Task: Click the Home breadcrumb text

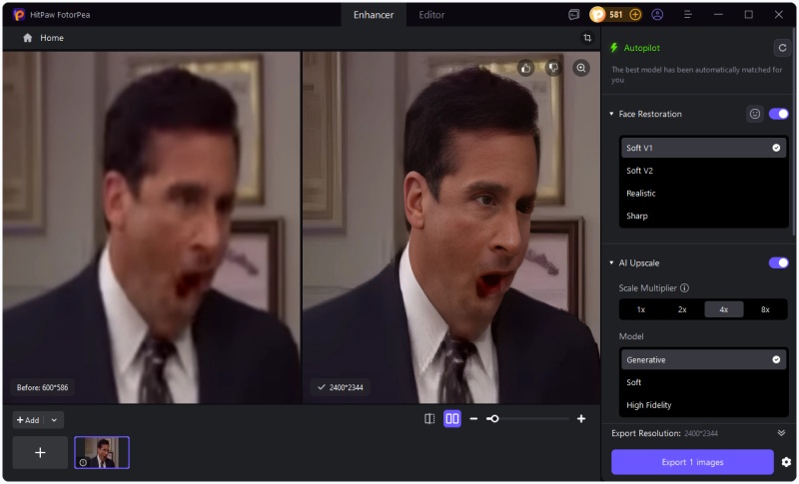Action: point(52,38)
